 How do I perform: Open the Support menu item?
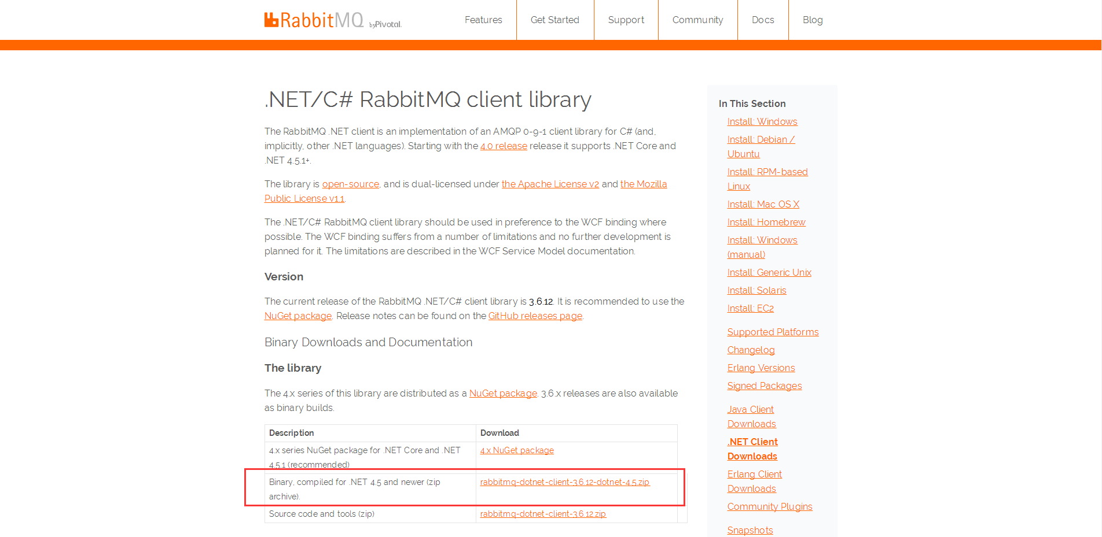click(626, 20)
